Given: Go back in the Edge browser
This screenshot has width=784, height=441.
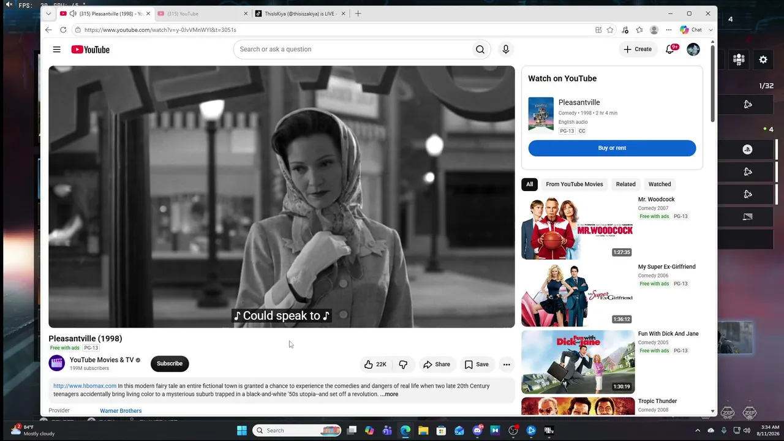Looking at the screenshot, I should coord(48,29).
